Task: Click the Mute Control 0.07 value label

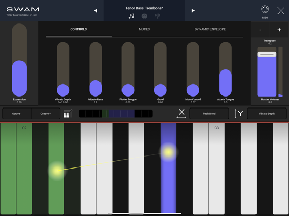Action: pos(193,102)
